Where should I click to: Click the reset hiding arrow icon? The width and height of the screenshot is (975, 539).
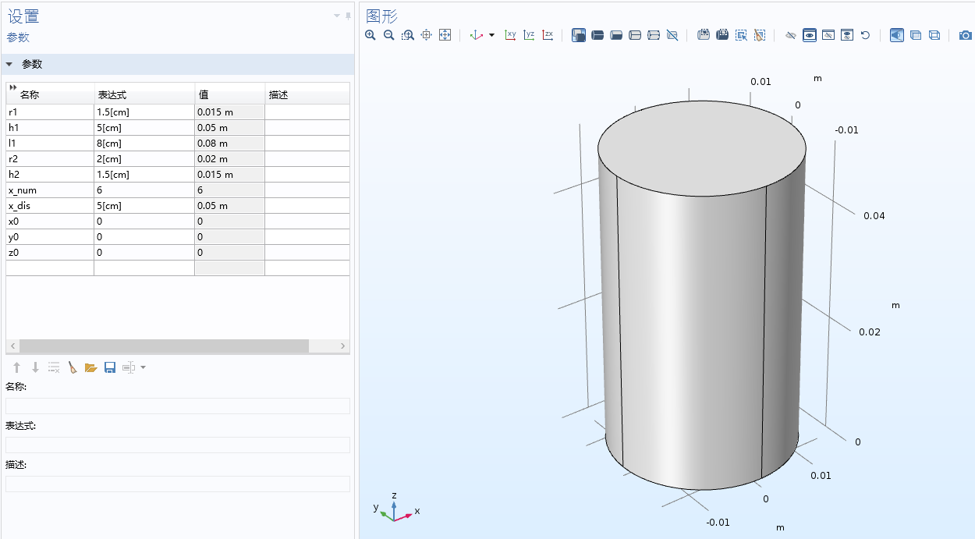tap(865, 35)
